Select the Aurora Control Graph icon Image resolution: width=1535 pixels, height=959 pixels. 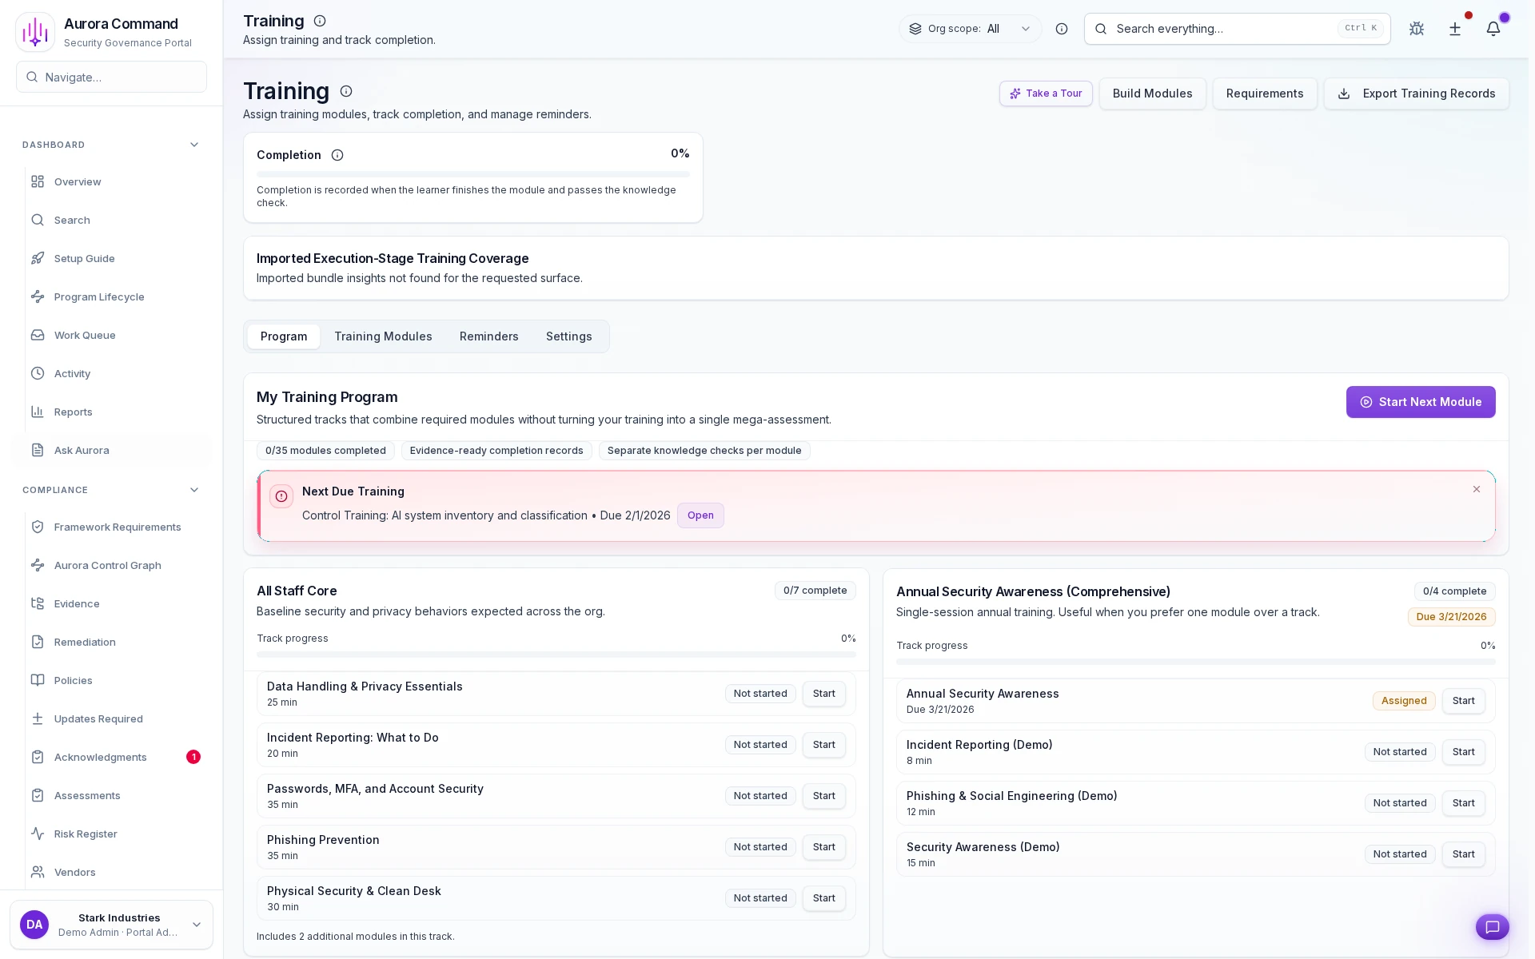[38, 565]
